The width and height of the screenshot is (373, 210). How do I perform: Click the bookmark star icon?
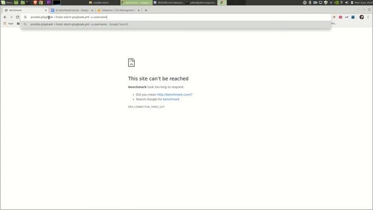click(334, 17)
